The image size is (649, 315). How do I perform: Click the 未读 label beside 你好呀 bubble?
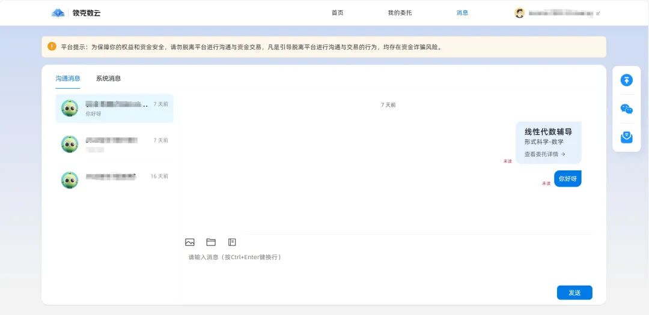point(546,184)
